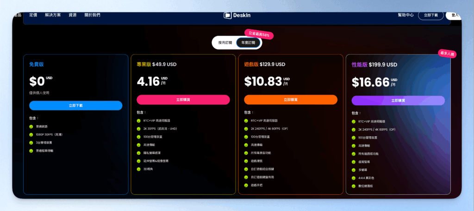Click the 立省最高58% savings badge
The height and width of the screenshot is (211, 474).
[259, 34]
